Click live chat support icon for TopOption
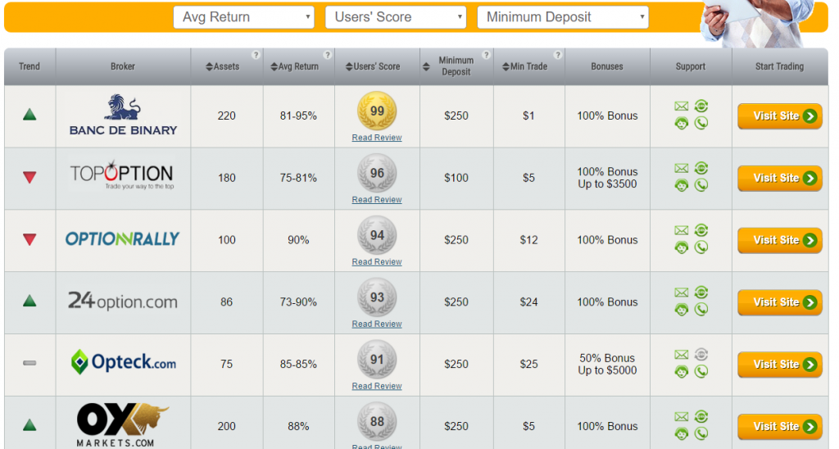 tap(701, 168)
